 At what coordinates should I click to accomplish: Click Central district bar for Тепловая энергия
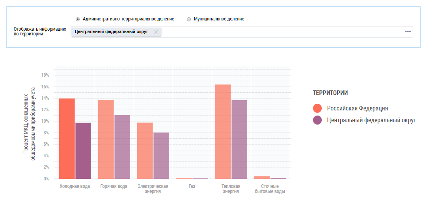(239, 140)
